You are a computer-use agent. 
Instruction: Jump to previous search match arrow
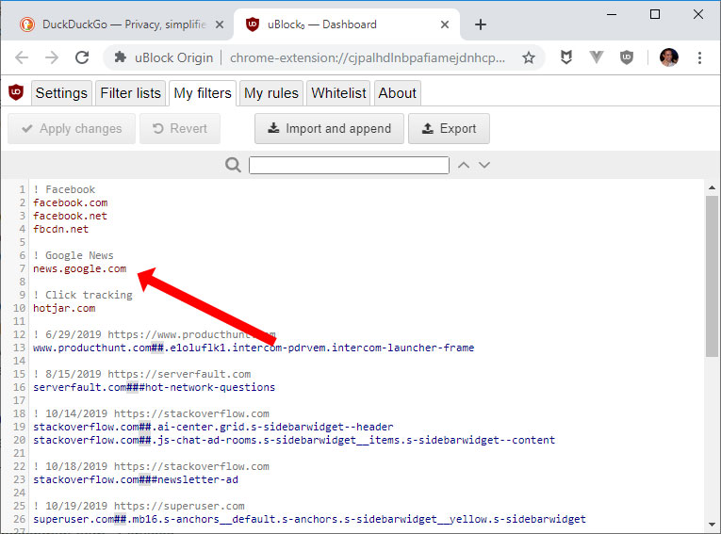click(x=464, y=165)
